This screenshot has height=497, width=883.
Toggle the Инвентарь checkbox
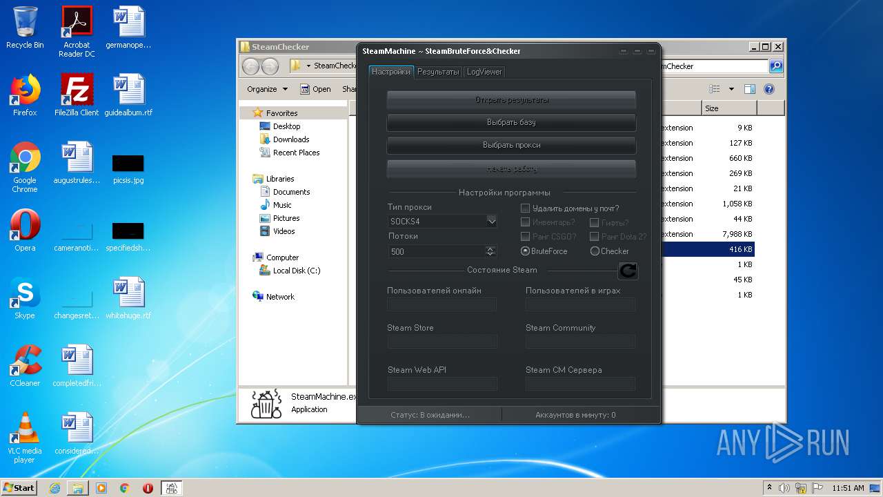pos(525,222)
